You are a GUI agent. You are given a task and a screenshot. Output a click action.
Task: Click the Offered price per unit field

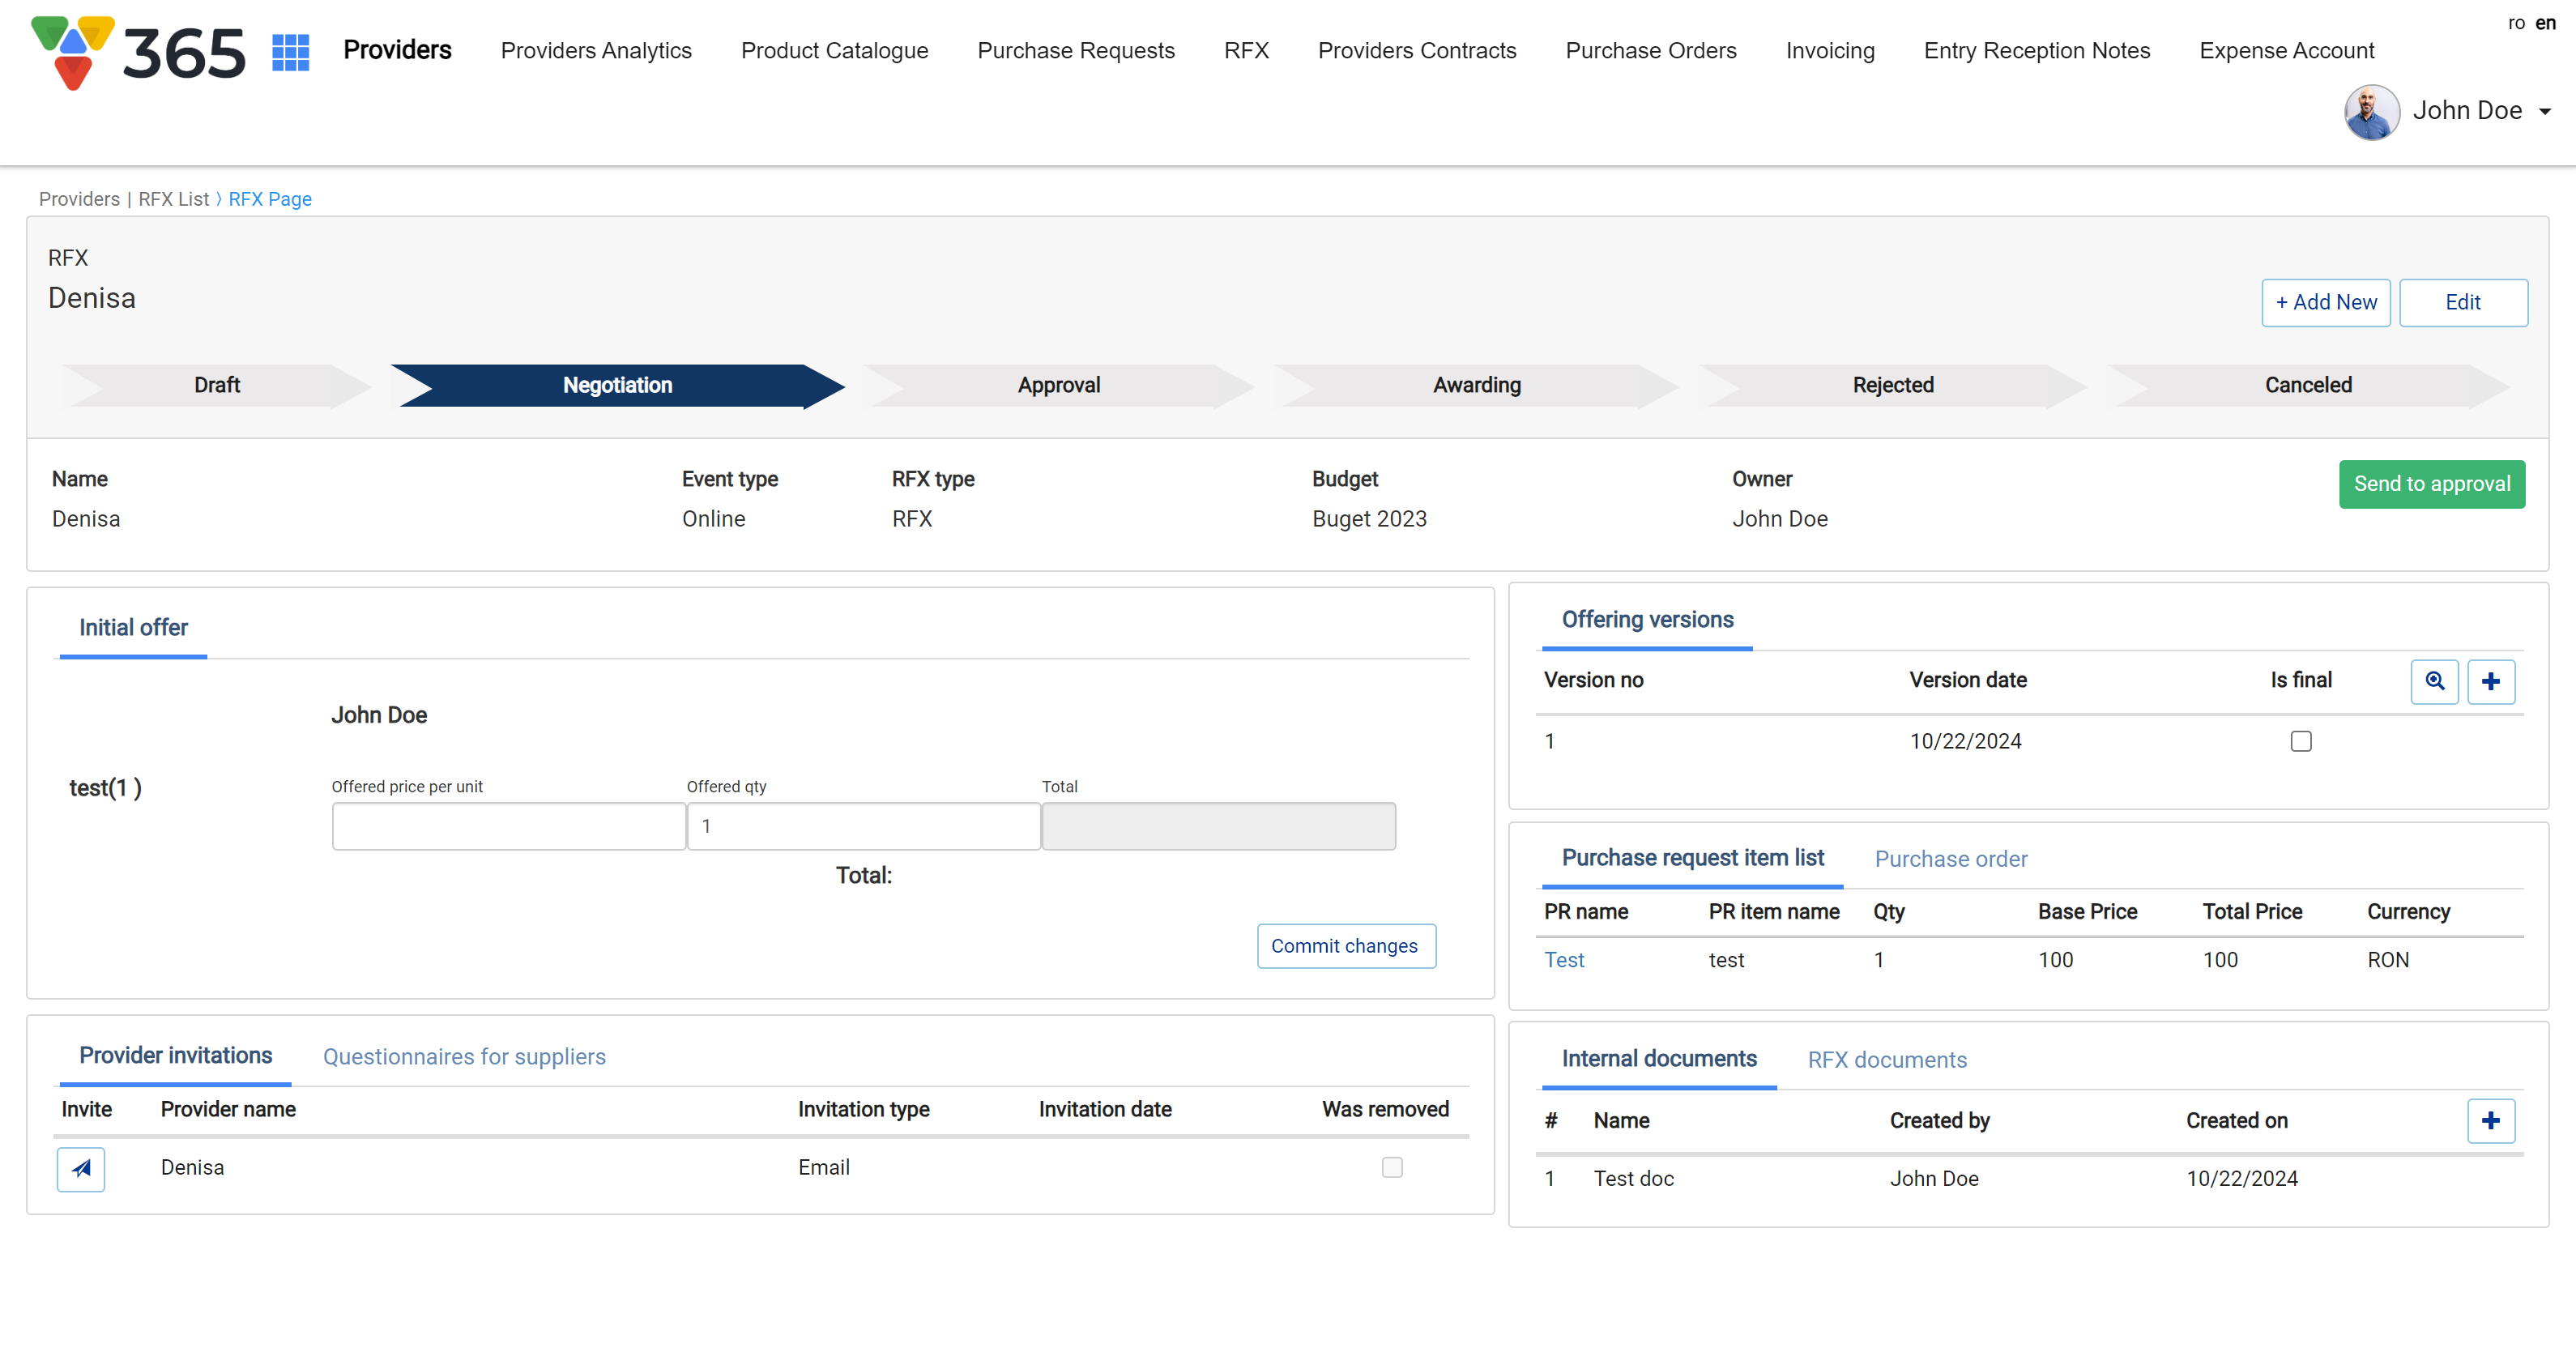508,826
